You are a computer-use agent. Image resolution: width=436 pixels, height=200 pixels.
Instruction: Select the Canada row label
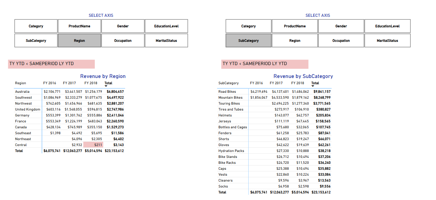pos(21,127)
